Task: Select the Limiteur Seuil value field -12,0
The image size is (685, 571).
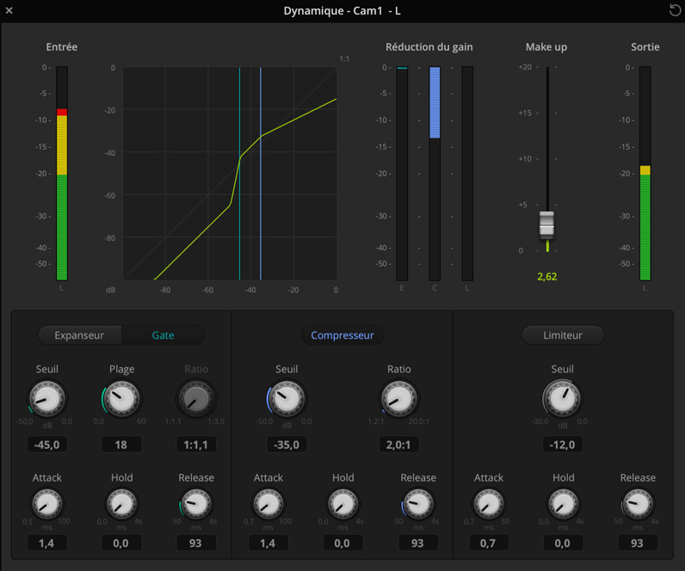Action: [563, 445]
